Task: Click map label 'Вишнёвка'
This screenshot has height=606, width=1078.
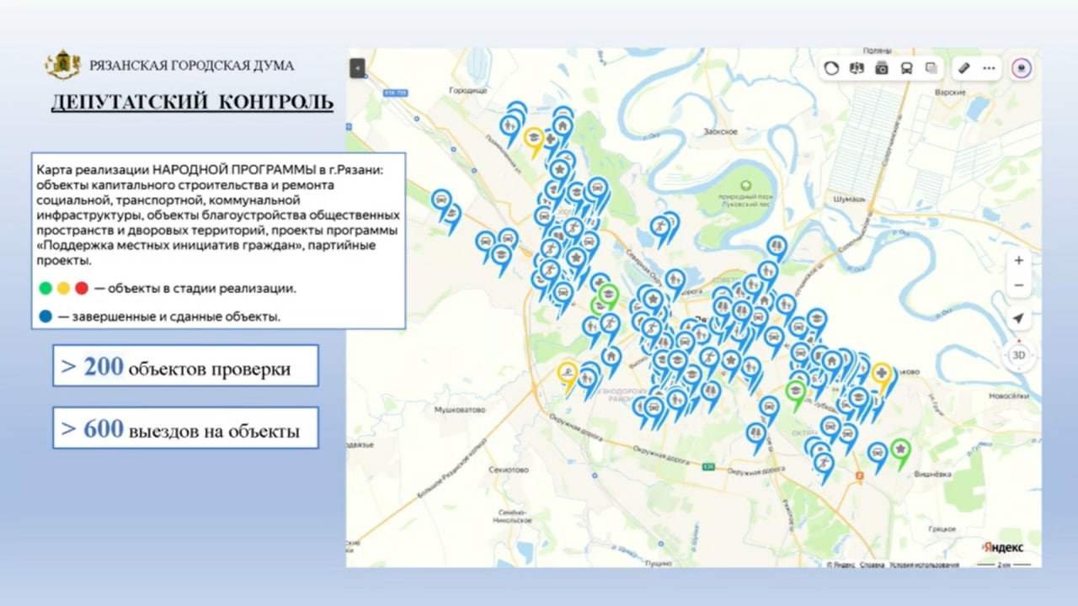Action: point(932,474)
